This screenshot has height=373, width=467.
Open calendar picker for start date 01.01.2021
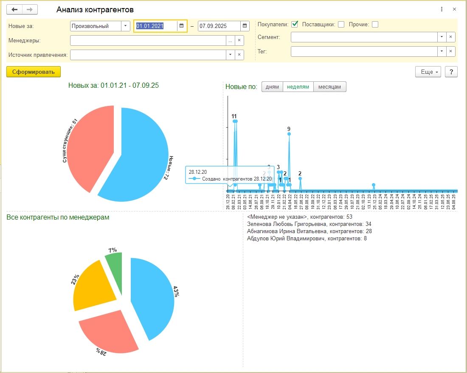(181, 26)
